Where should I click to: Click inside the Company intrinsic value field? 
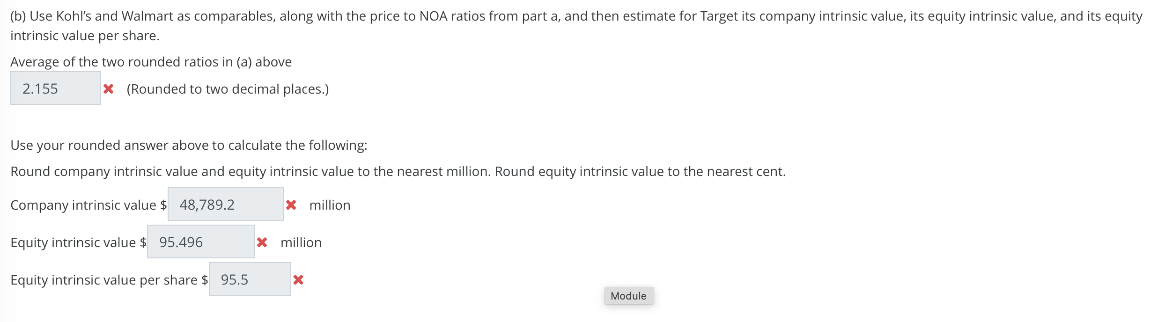(x=226, y=204)
